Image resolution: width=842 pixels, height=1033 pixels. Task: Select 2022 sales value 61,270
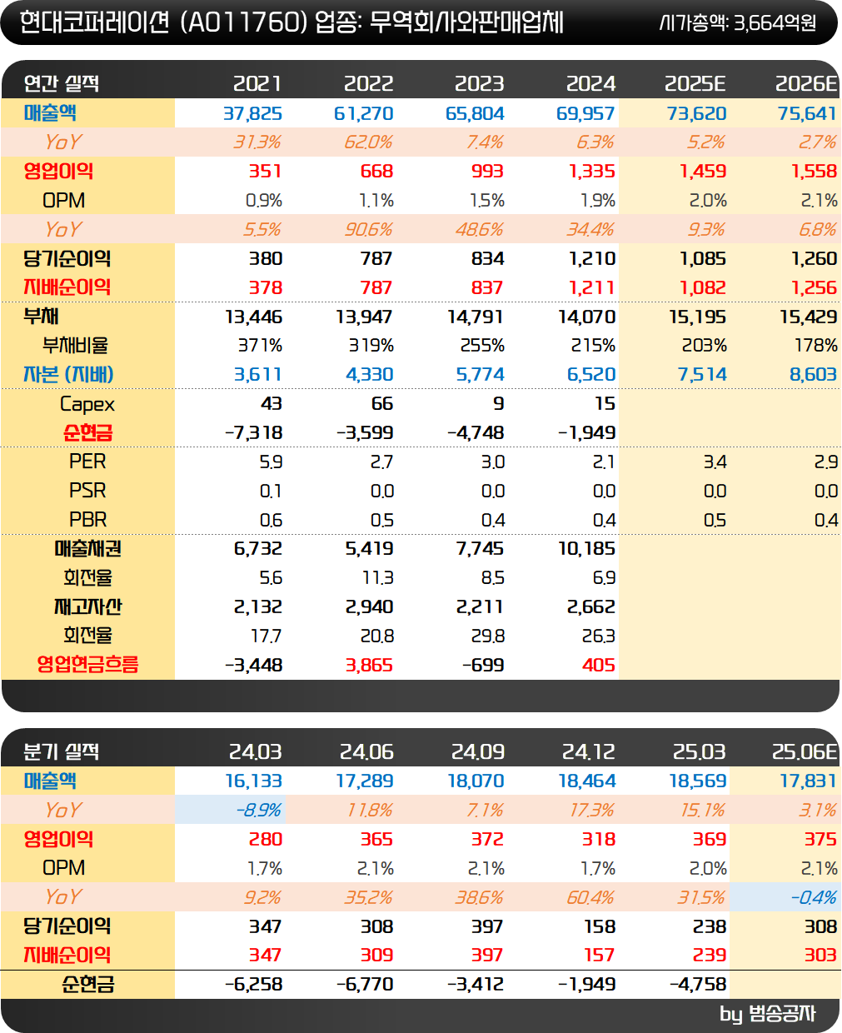[x=364, y=113]
